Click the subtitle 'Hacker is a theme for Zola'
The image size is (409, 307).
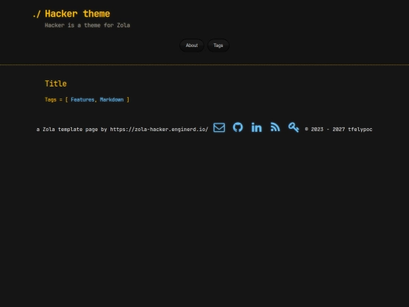click(87, 25)
